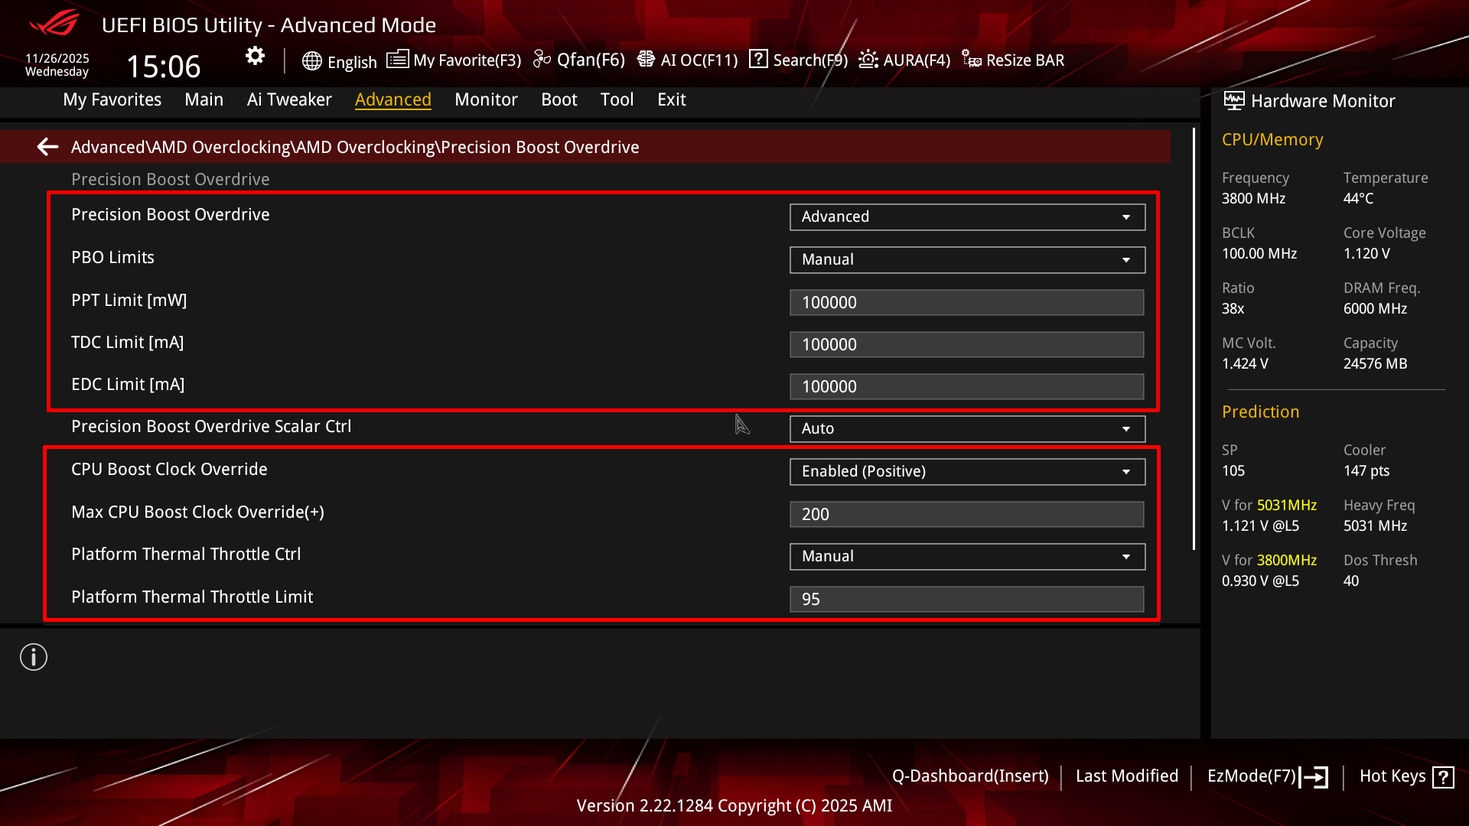Expand PBO Limits Manual dropdown
The image size is (1469, 826).
coord(967,260)
